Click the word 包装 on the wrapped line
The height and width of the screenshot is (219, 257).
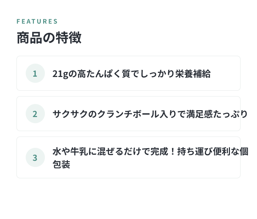61,164
